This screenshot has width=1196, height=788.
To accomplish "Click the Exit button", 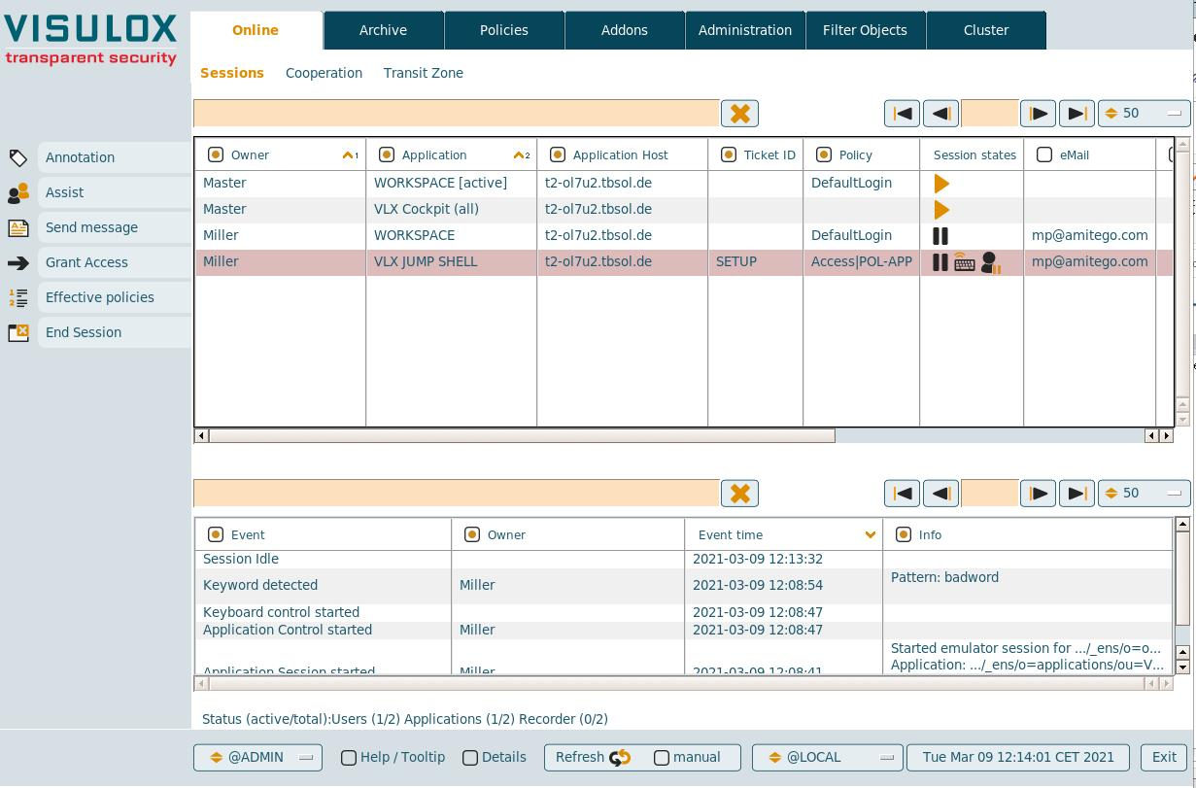I will click(x=1164, y=758).
